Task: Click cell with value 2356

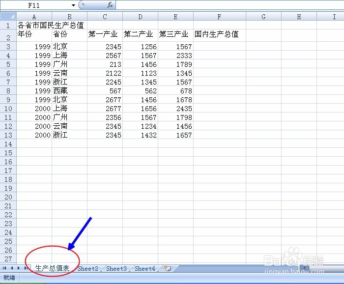Action: click(105, 117)
